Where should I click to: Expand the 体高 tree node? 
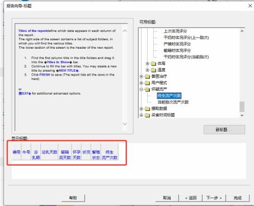point(147,64)
